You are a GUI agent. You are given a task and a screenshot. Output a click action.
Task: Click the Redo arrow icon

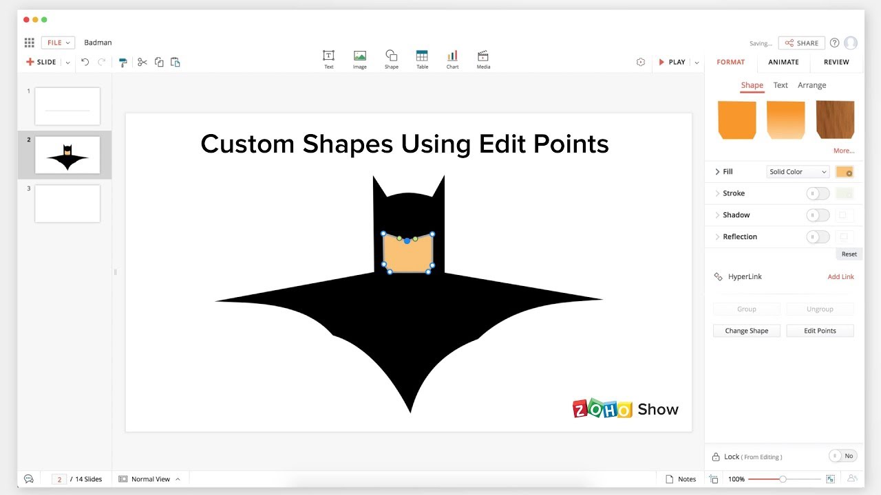(x=102, y=62)
